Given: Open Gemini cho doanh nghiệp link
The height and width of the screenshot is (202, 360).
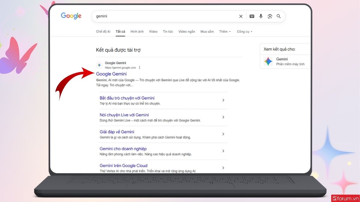Looking at the screenshot, I should [123, 149].
